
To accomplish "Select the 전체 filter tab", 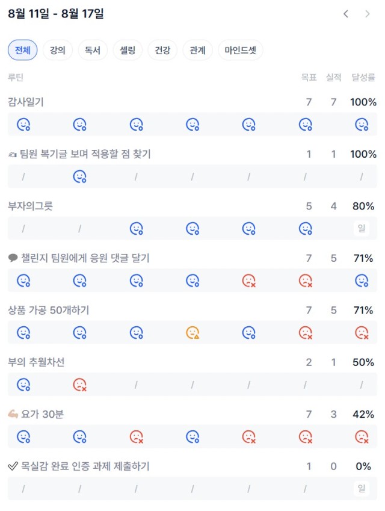I will pos(22,50).
